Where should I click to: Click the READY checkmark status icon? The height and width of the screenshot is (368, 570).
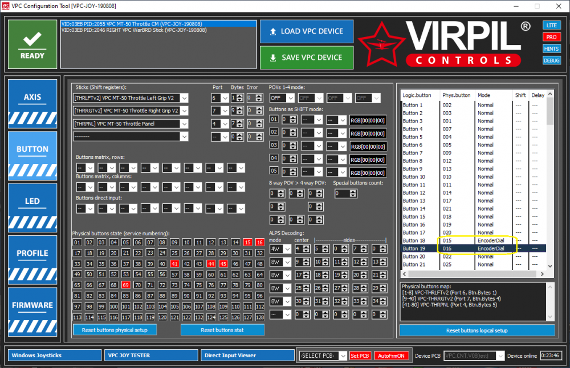point(32,44)
